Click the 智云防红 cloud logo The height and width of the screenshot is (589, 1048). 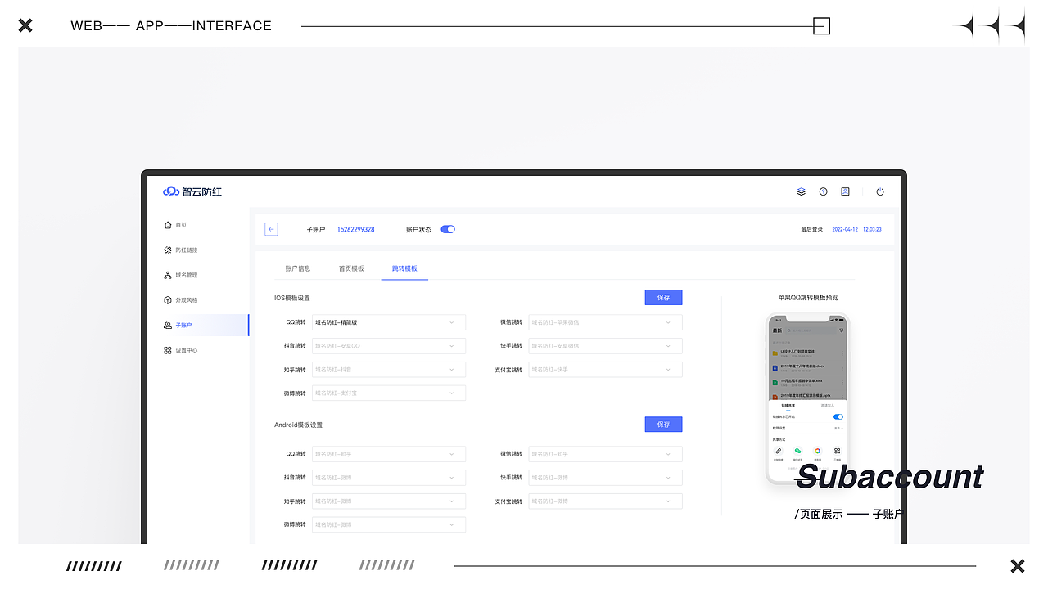click(x=192, y=191)
